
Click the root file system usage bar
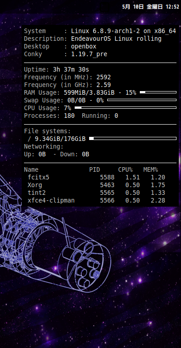pyautogui.click(x=133, y=139)
